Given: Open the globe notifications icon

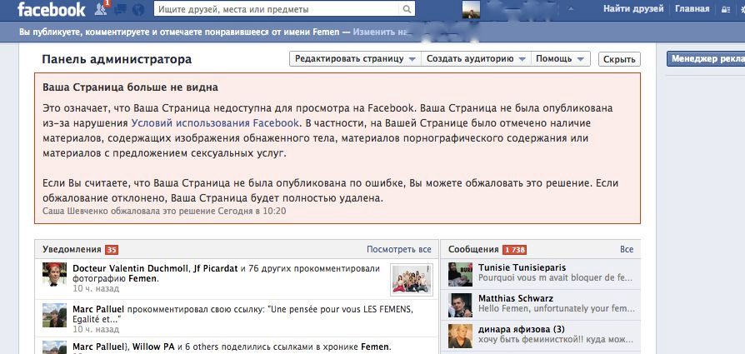Looking at the screenshot, I should (x=138, y=9).
